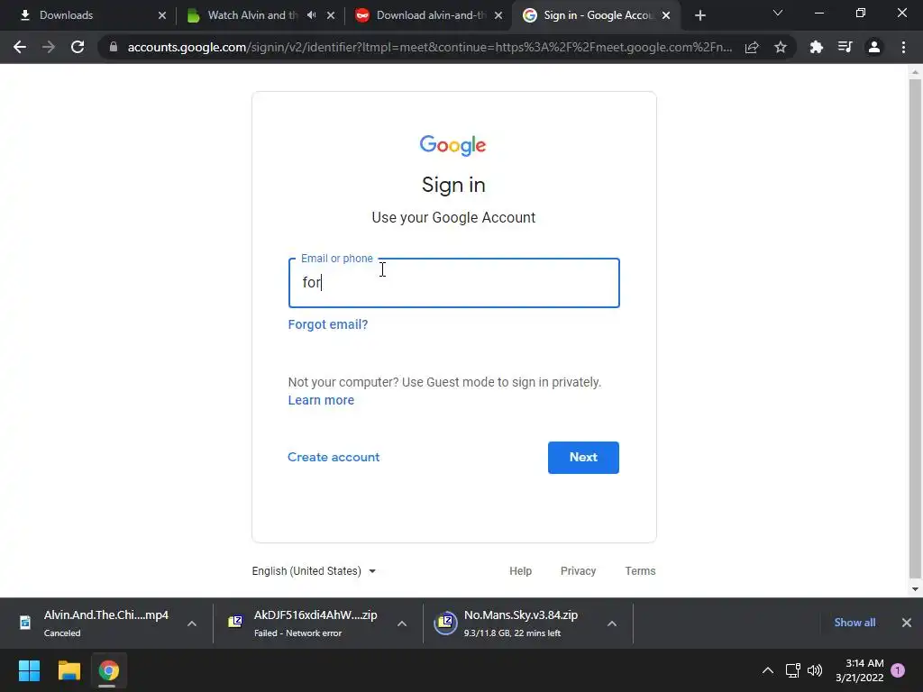Click the Forgot email? link

pos(328,324)
